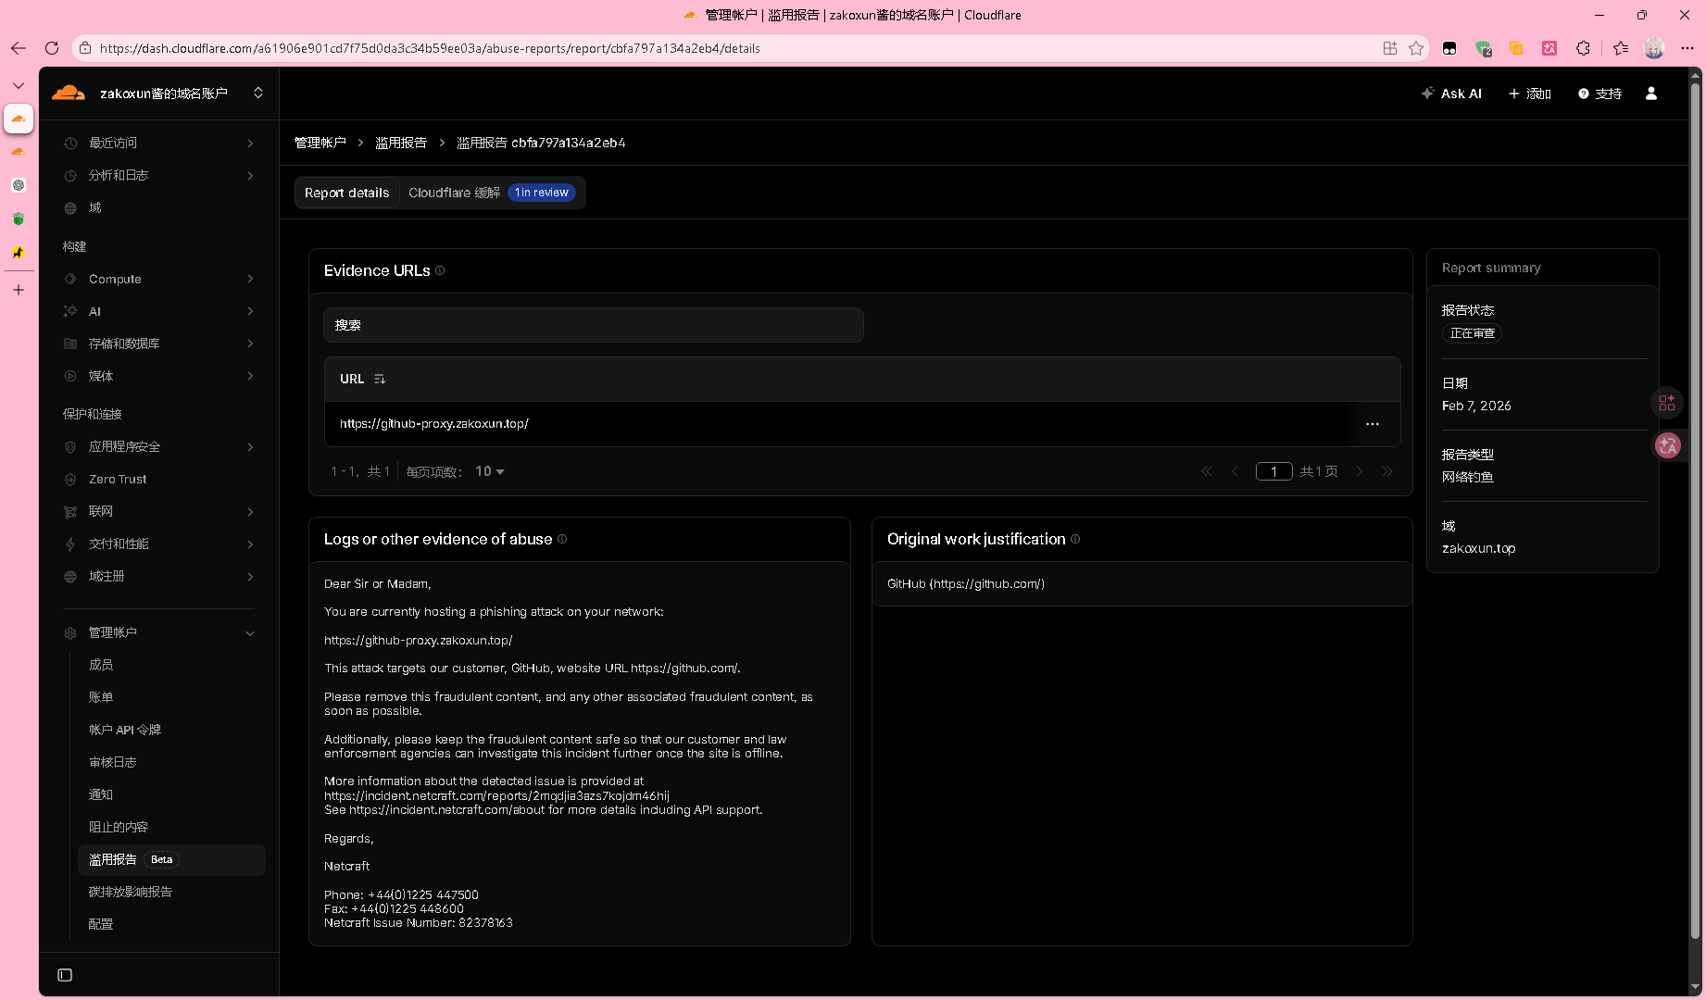
Task: Go to the first page of results
Action: 1207,471
